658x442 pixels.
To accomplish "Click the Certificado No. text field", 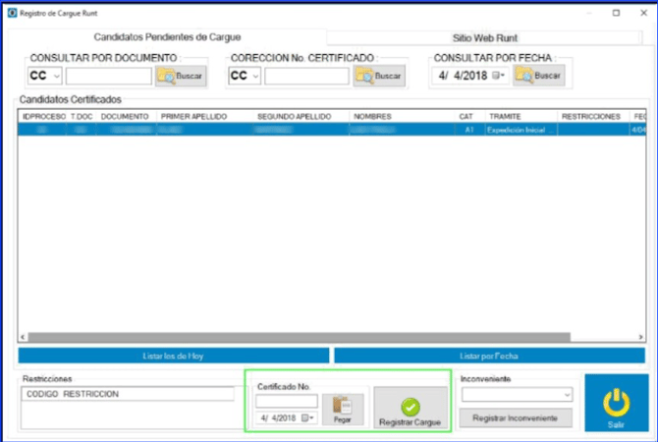I will click(286, 401).
